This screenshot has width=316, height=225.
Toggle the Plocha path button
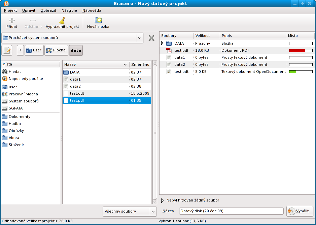click(x=56, y=50)
